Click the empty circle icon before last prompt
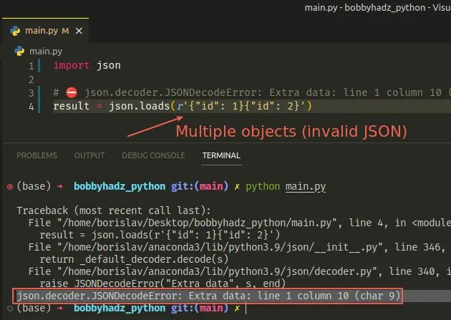451x320 pixels. point(10,309)
